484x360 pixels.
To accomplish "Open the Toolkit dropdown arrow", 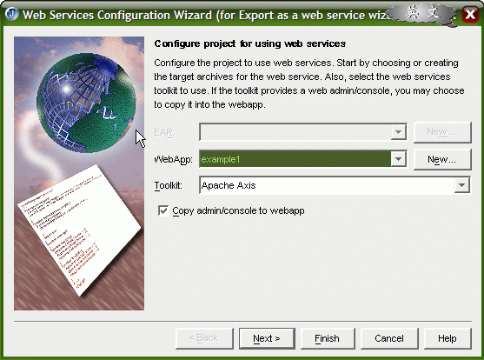I will [461, 185].
